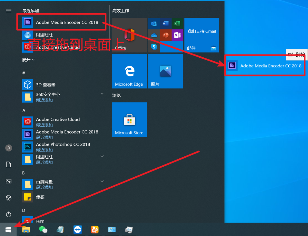Open the 邮件 Mail tile
This screenshot has height=236, width=308.
click(x=202, y=35)
